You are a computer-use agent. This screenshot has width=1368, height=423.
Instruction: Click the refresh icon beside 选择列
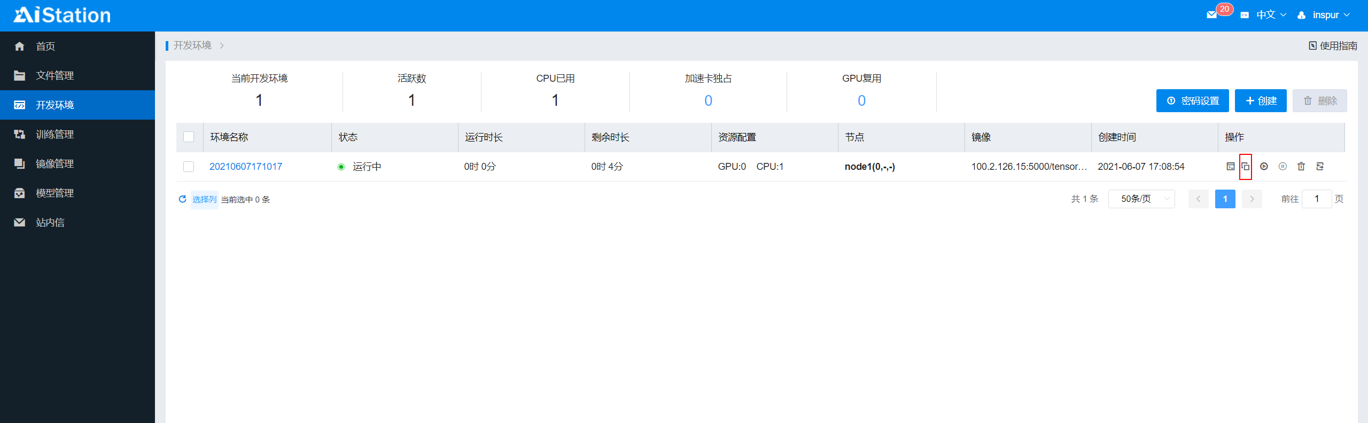tap(182, 199)
